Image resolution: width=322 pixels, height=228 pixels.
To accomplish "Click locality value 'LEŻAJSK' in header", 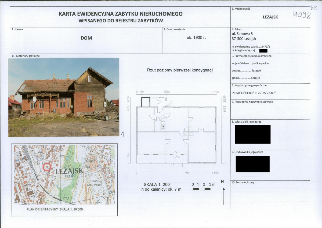I will pos(270,17).
